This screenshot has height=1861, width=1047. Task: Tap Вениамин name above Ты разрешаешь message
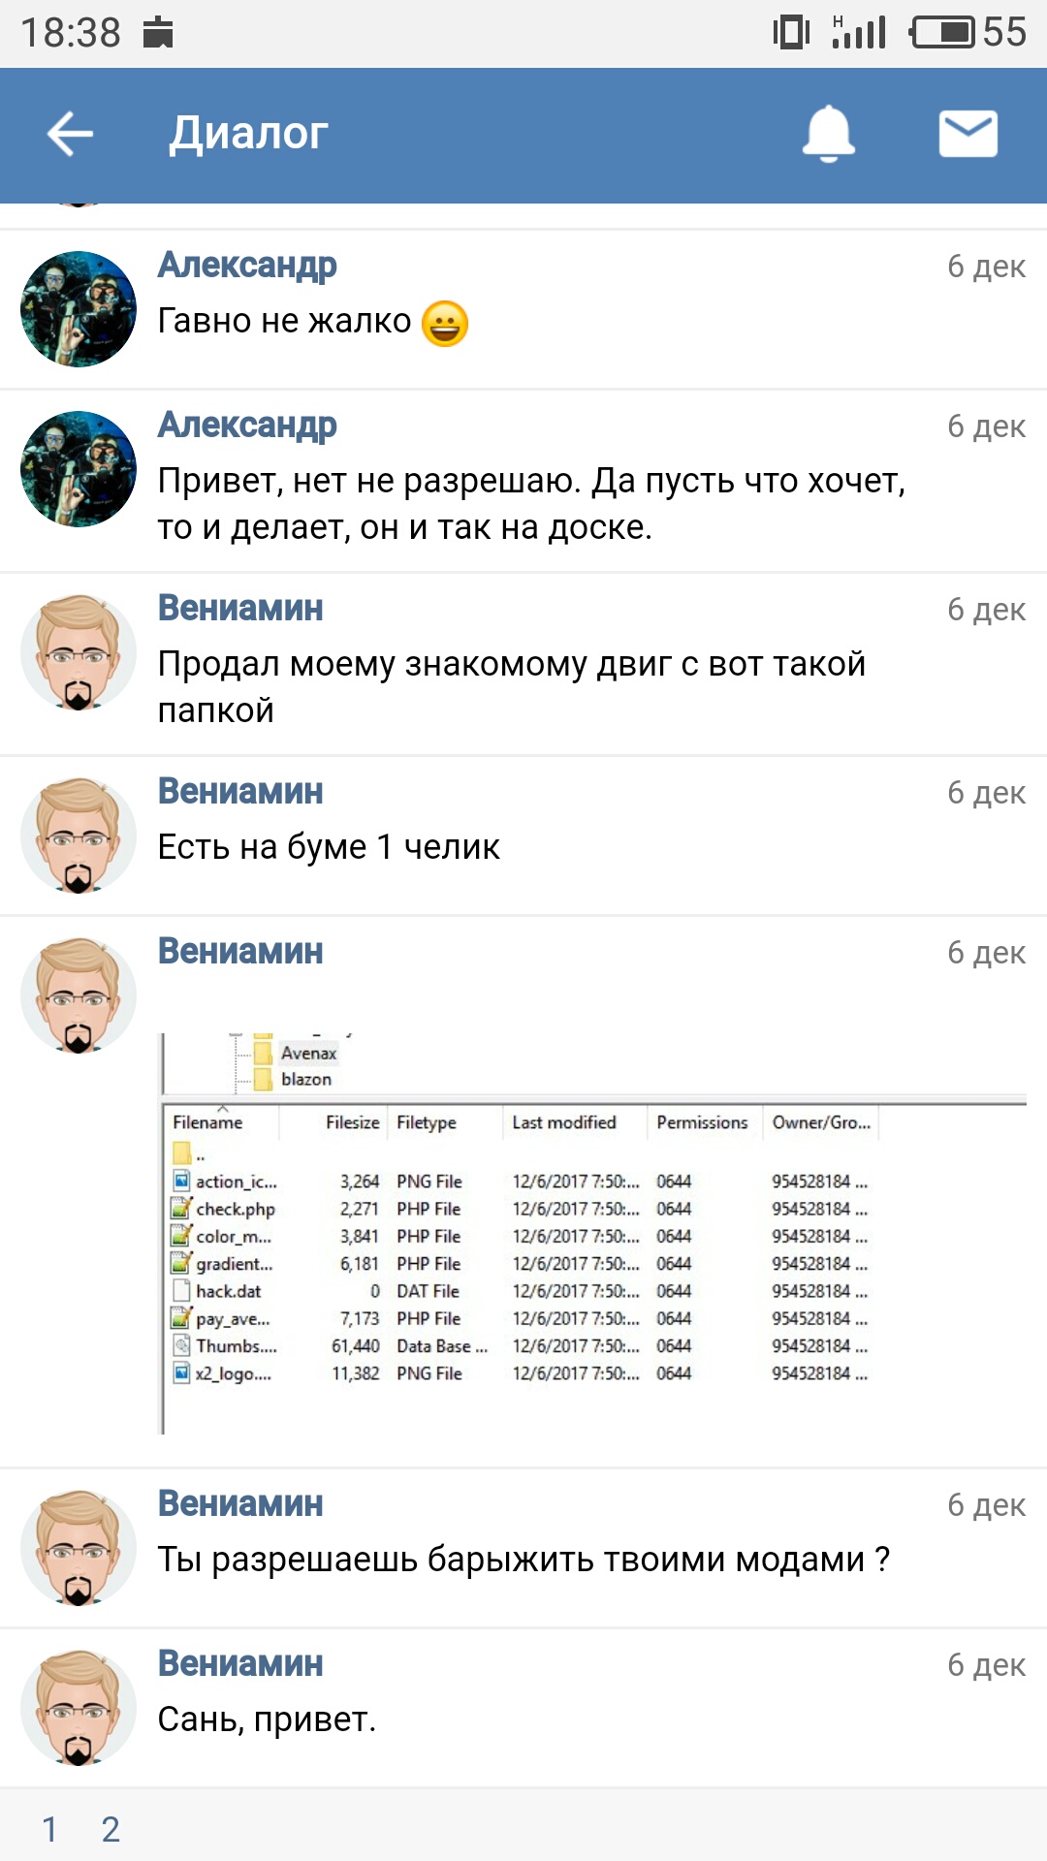coord(240,1503)
